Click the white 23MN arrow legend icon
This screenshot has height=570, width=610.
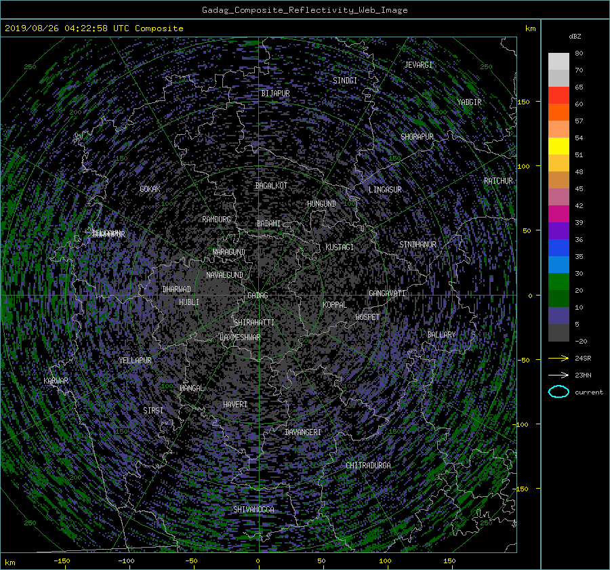[558, 375]
